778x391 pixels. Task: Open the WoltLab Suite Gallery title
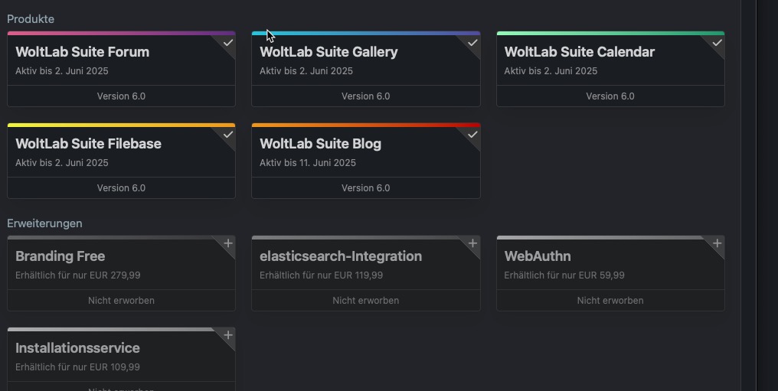(x=329, y=52)
